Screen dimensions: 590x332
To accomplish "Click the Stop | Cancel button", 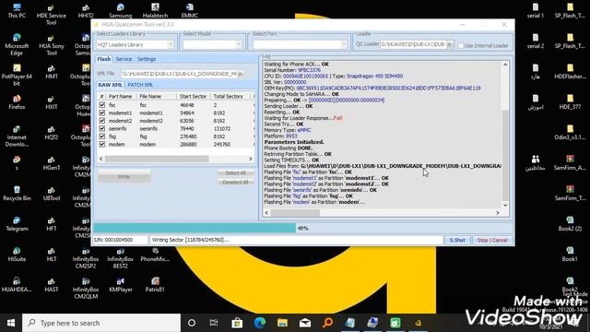I will pyautogui.click(x=492, y=240).
